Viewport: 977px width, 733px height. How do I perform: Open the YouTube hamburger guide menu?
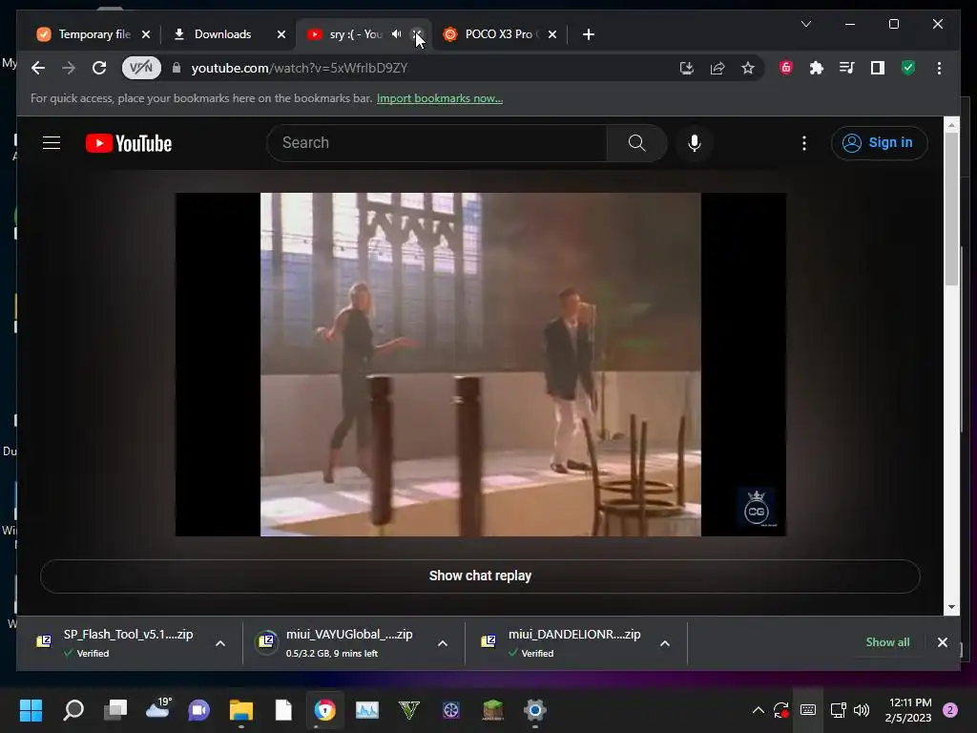(52, 143)
